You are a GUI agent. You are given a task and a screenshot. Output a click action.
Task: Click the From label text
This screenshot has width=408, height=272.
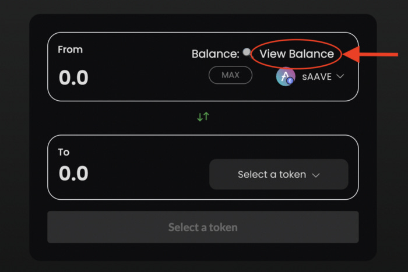tap(71, 50)
